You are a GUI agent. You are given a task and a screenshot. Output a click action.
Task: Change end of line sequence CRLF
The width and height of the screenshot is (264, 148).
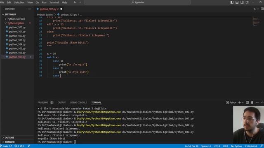pos(225,146)
